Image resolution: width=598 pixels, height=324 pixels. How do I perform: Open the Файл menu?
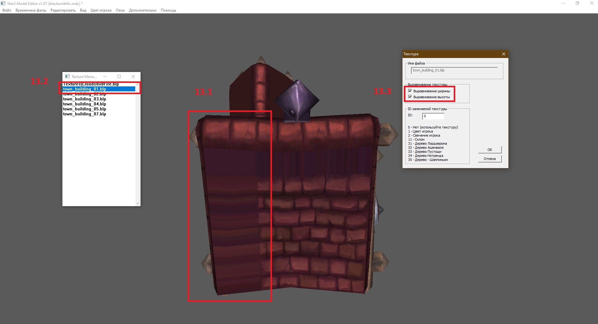tap(7, 10)
